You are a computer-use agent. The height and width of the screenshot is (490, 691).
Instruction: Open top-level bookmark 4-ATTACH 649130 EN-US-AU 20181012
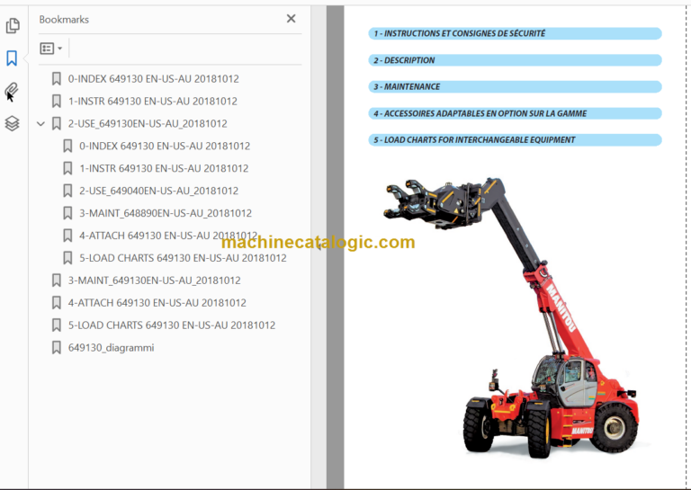(157, 303)
